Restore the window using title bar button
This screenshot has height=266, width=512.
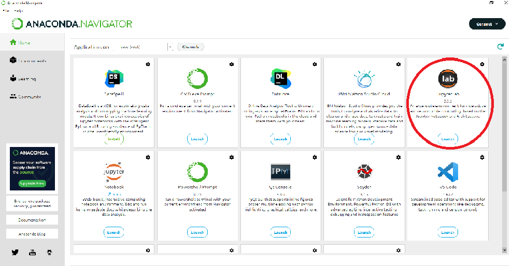click(491, 3)
